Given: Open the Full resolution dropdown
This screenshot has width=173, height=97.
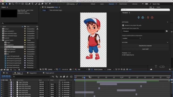Looking at the screenshot, I should [82, 70].
